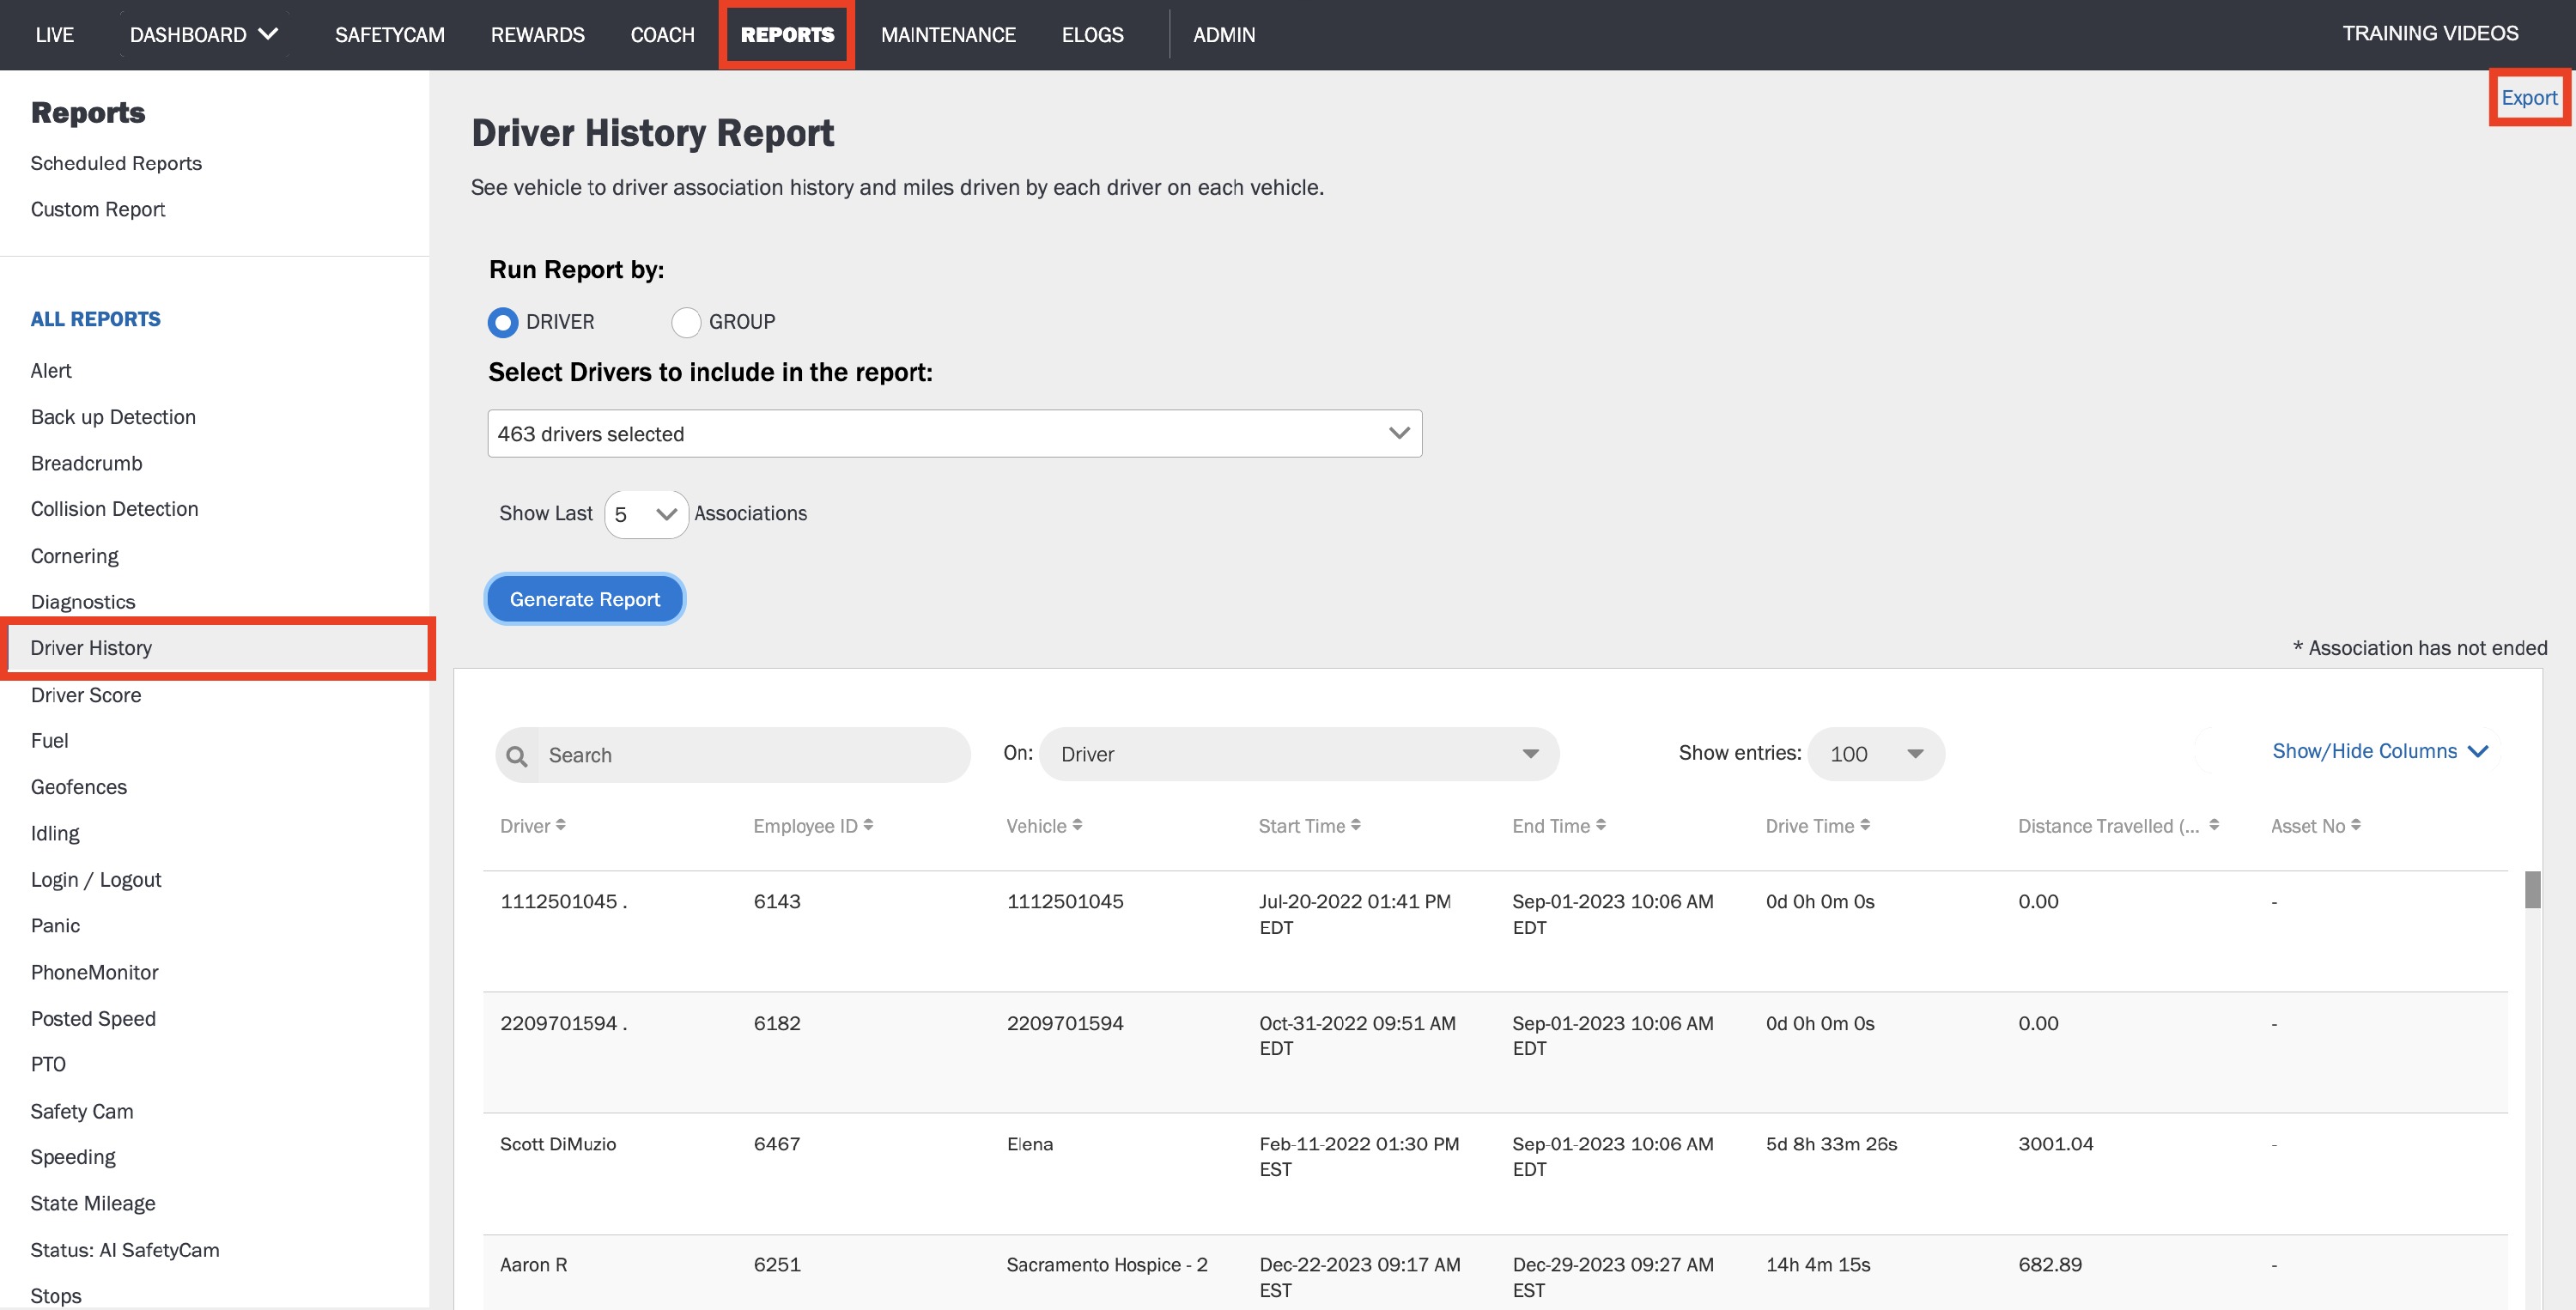
Task: Open the COACH tab
Action: tap(662, 35)
